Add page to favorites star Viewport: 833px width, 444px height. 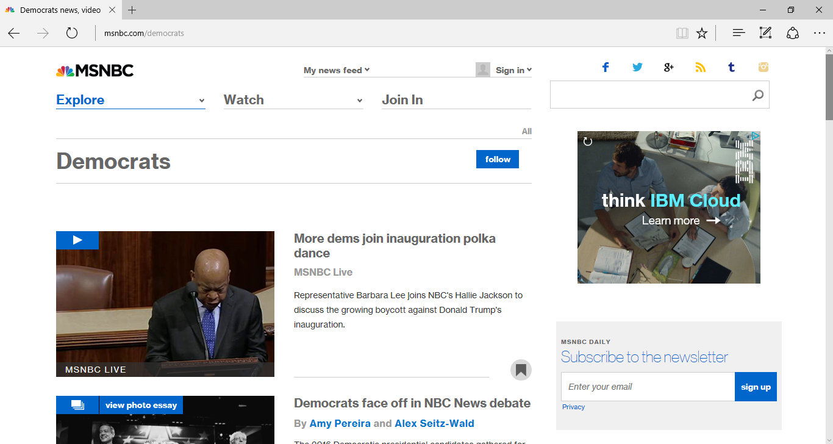point(702,33)
